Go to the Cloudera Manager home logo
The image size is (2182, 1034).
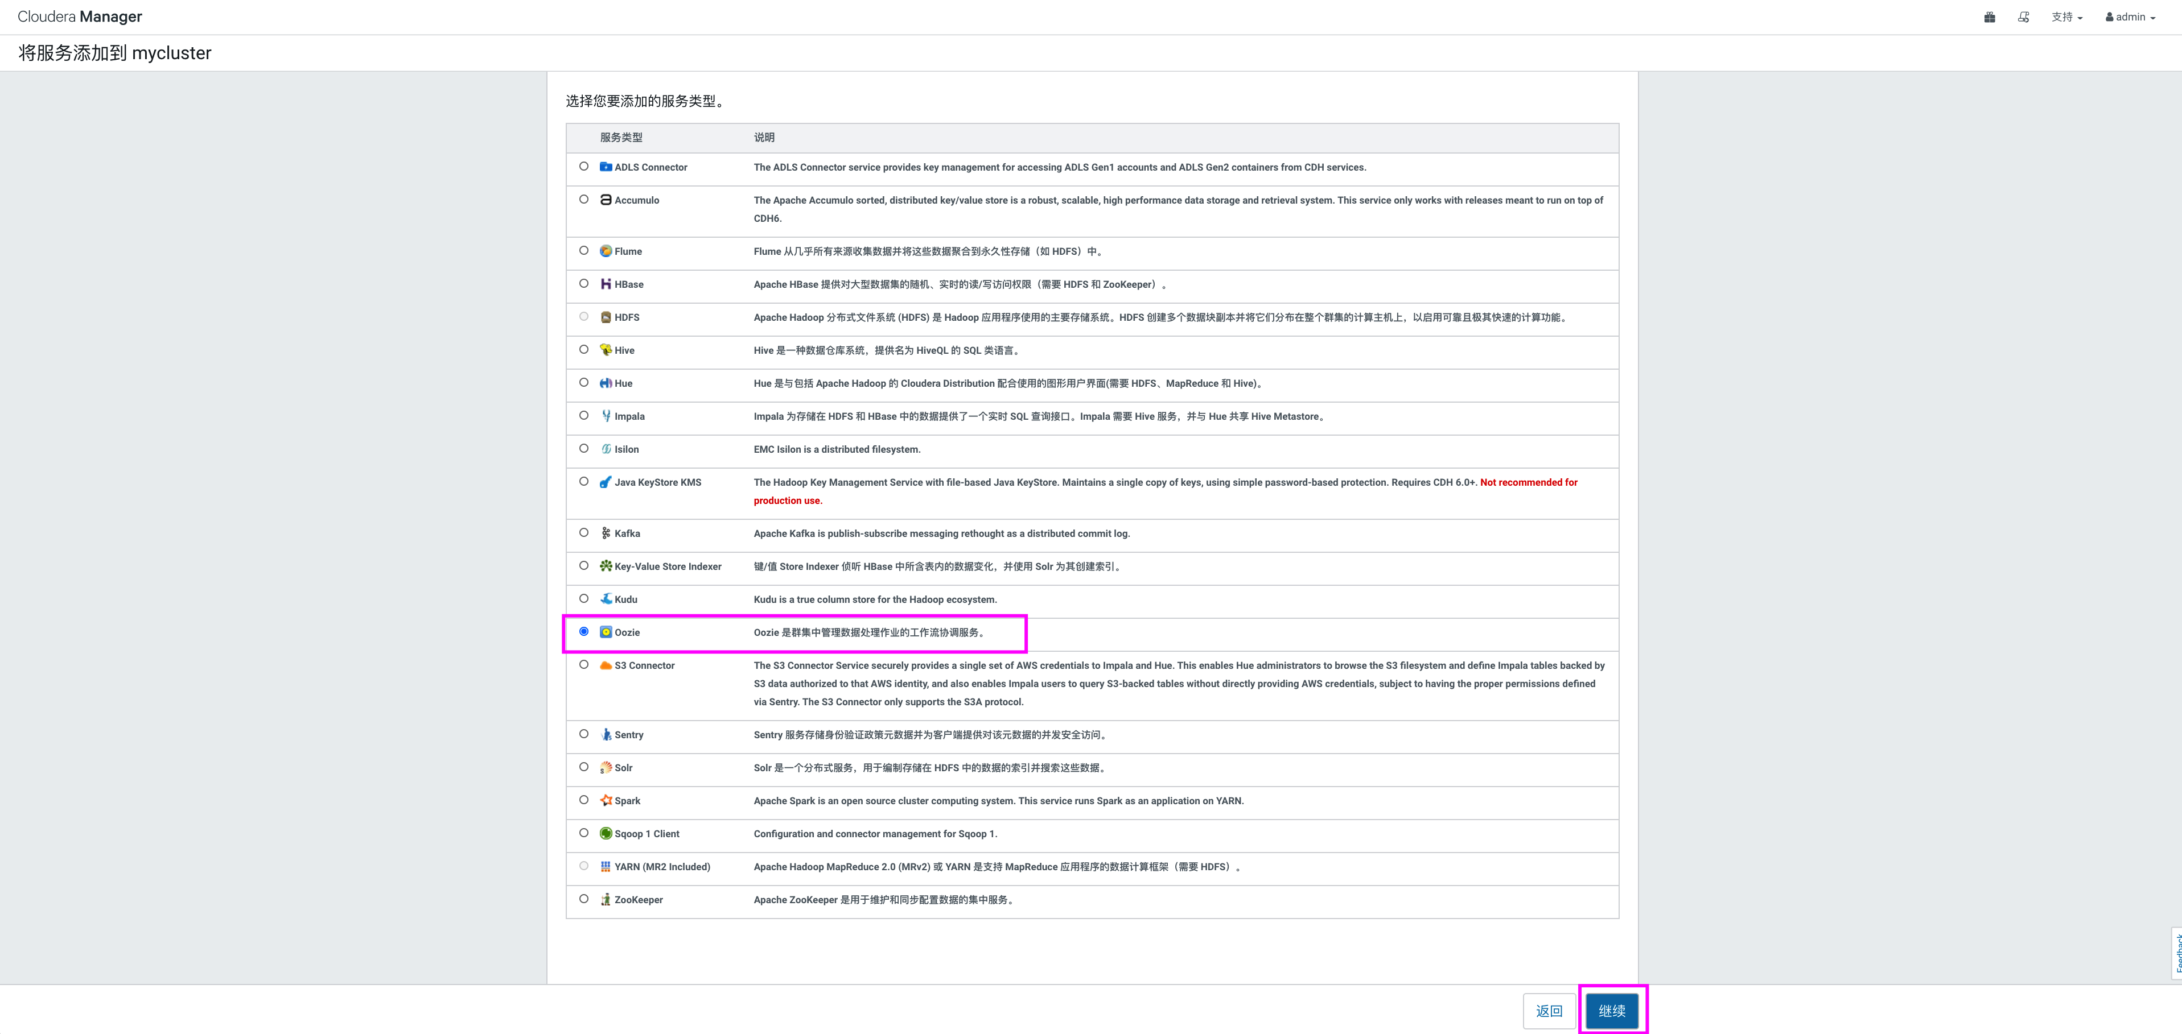80,17
